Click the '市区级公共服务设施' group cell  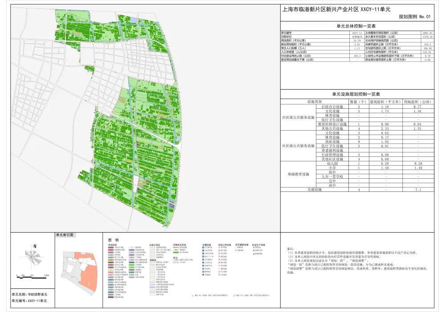coord(298,117)
